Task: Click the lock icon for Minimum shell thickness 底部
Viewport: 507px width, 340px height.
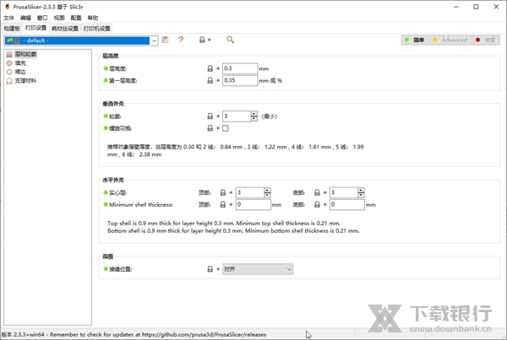Action: [317, 204]
